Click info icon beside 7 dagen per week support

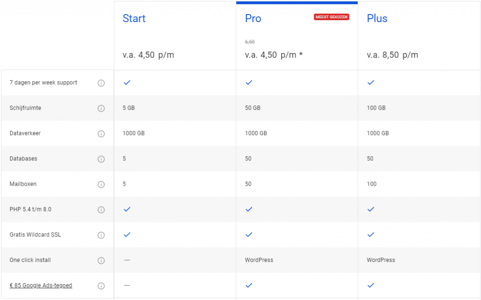click(x=101, y=83)
